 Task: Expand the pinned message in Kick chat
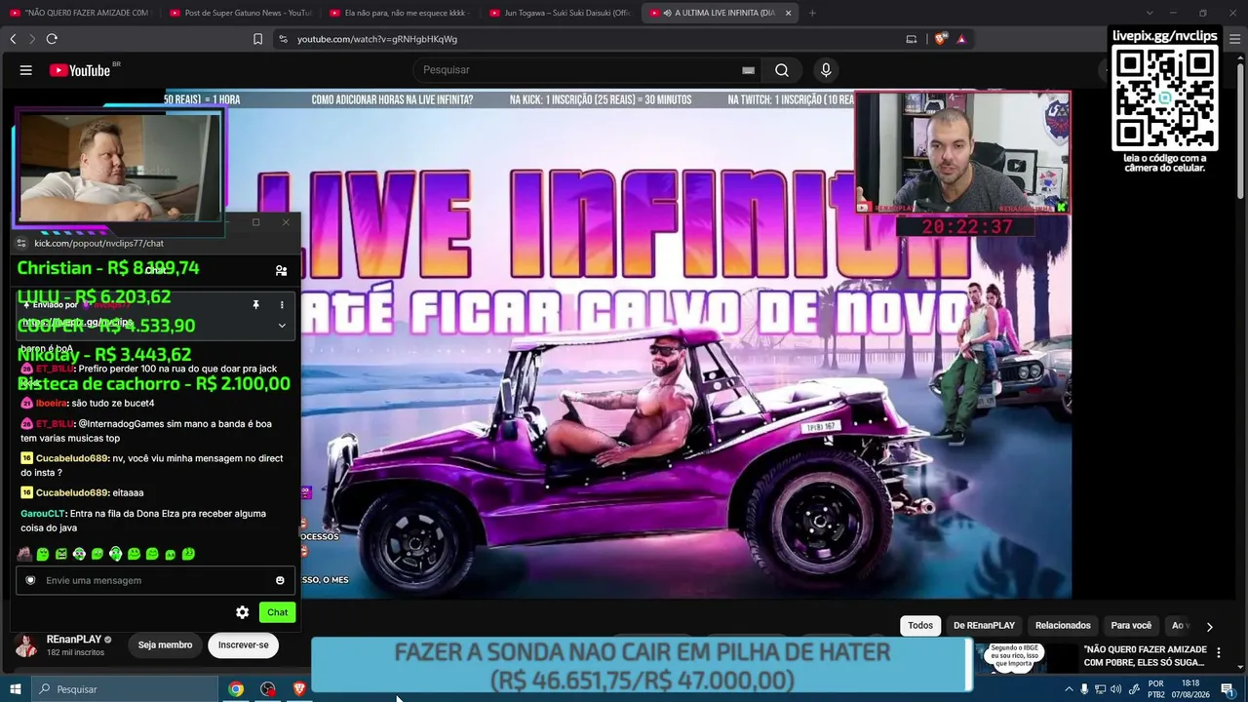click(x=282, y=326)
